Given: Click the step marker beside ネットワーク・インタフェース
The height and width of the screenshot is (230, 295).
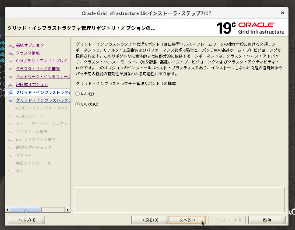Looking at the screenshot, I should (11, 77).
